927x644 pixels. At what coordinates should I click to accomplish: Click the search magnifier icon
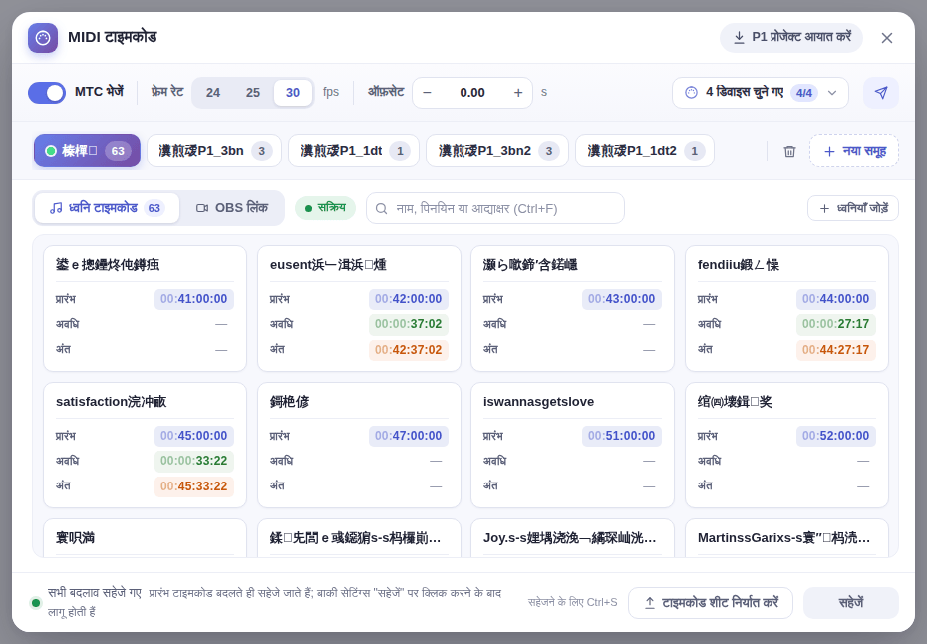pyautogui.click(x=382, y=208)
